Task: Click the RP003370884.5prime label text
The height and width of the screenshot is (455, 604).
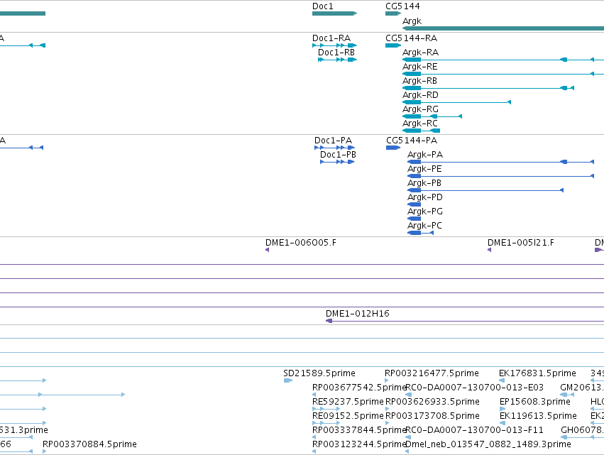Action: tap(89, 444)
